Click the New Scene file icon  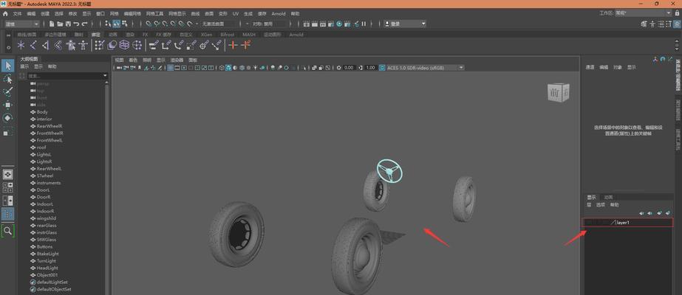(x=52, y=24)
